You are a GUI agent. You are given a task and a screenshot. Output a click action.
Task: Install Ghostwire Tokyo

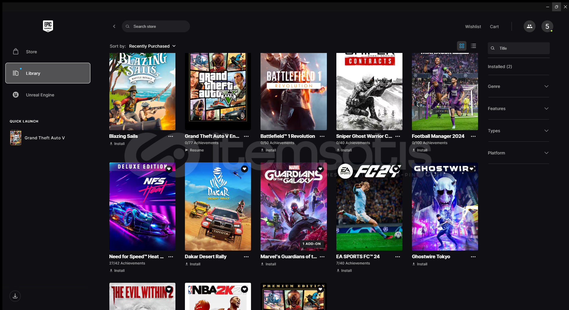(420, 264)
